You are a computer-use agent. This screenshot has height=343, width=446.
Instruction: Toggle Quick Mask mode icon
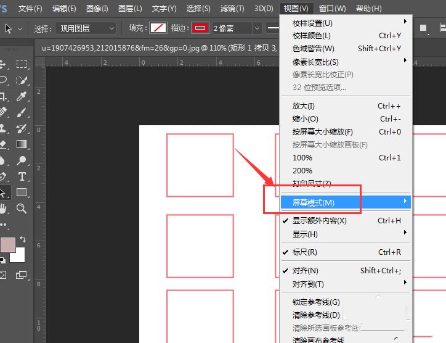(x=2, y=275)
